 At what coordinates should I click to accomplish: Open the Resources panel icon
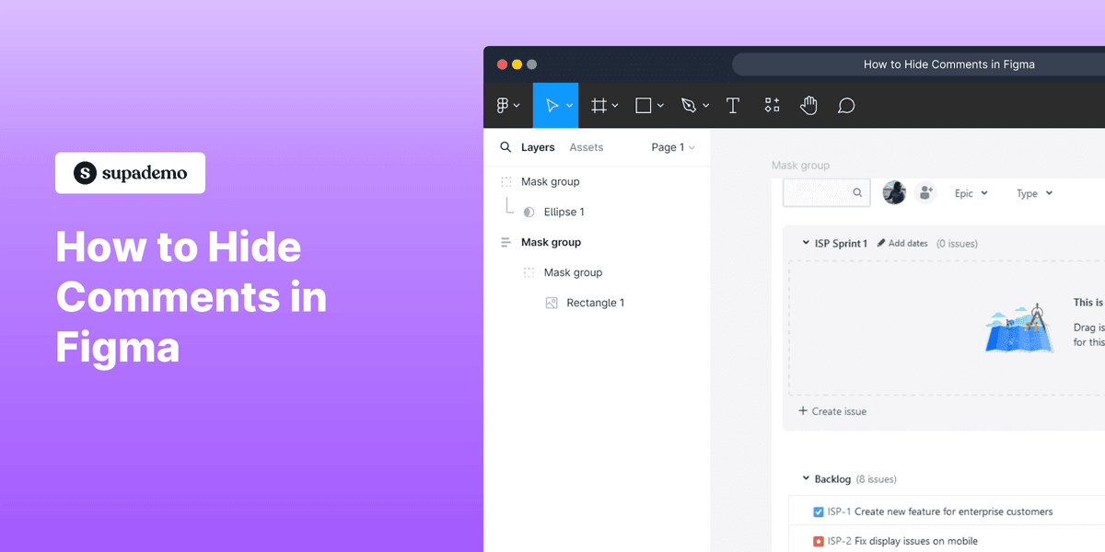coord(772,105)
